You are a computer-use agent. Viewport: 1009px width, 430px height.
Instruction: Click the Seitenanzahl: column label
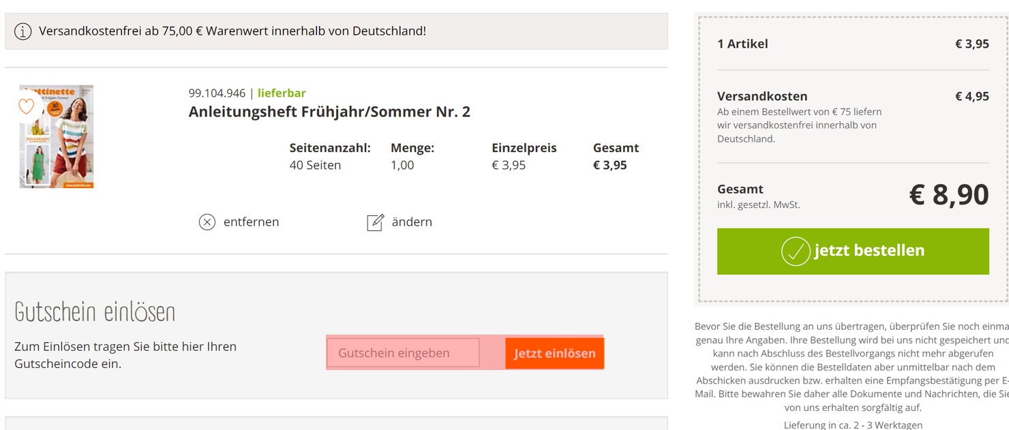tap(330, 148)
